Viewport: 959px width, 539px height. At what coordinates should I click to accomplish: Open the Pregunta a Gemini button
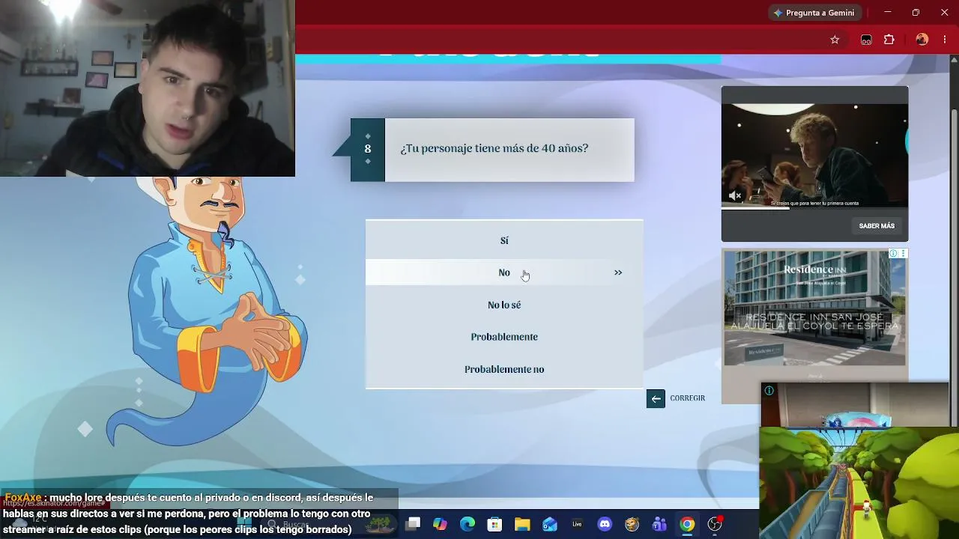click(x=816, y=13)
